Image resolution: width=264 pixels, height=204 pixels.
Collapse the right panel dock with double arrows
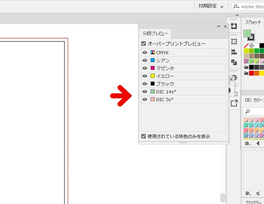(x=237, y=15)
